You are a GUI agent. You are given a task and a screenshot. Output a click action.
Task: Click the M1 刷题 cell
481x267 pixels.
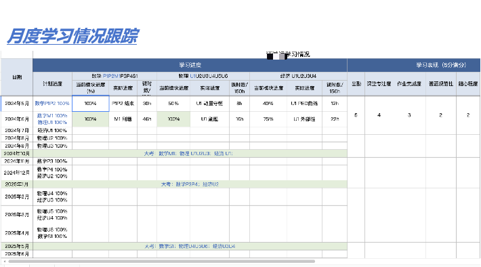pos(123,119)
